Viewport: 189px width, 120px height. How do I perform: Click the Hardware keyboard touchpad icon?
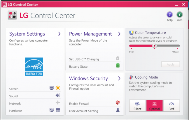pos(58,110)
